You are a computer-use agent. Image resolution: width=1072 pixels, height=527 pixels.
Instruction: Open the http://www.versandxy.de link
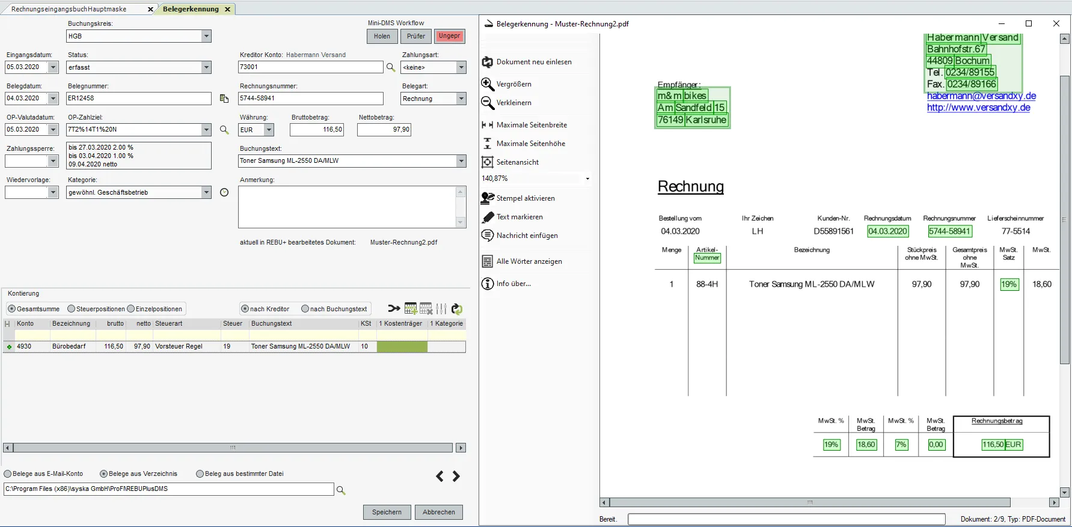point(978,108)
